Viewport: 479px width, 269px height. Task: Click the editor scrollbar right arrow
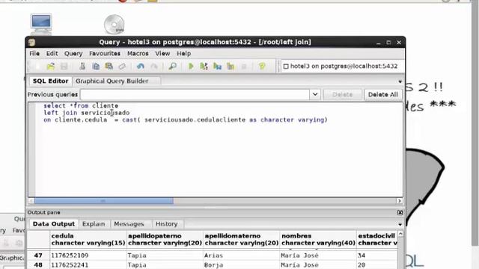[x=399, y=201]
